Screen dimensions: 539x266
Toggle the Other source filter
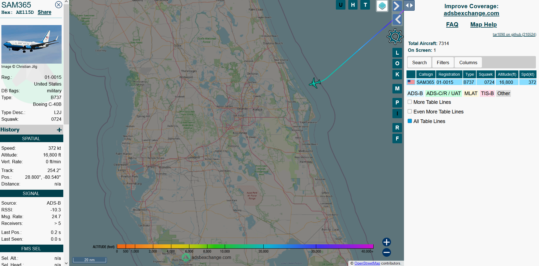pyautogui.click(x=504, y=93)
